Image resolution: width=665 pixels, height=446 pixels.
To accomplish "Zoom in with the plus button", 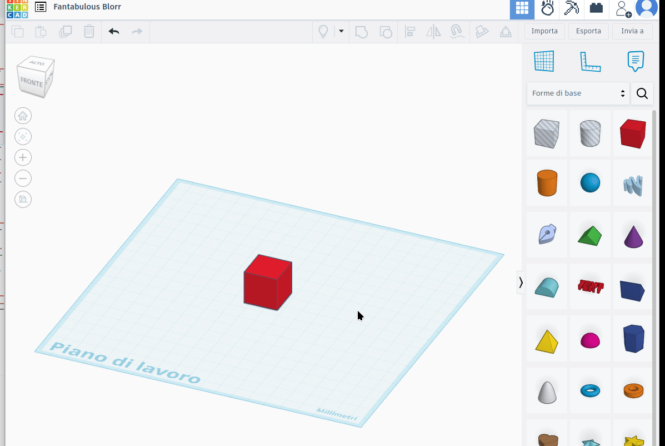I will tap(23, 157).
